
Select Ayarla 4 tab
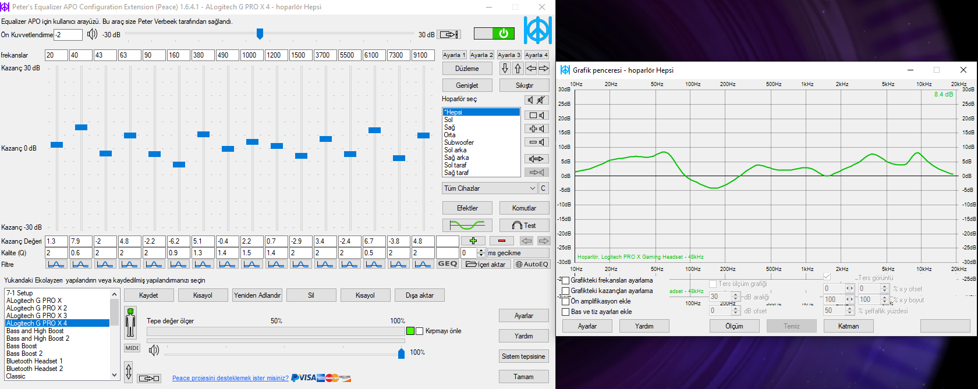pyautogui.click(x=536, y=55)
